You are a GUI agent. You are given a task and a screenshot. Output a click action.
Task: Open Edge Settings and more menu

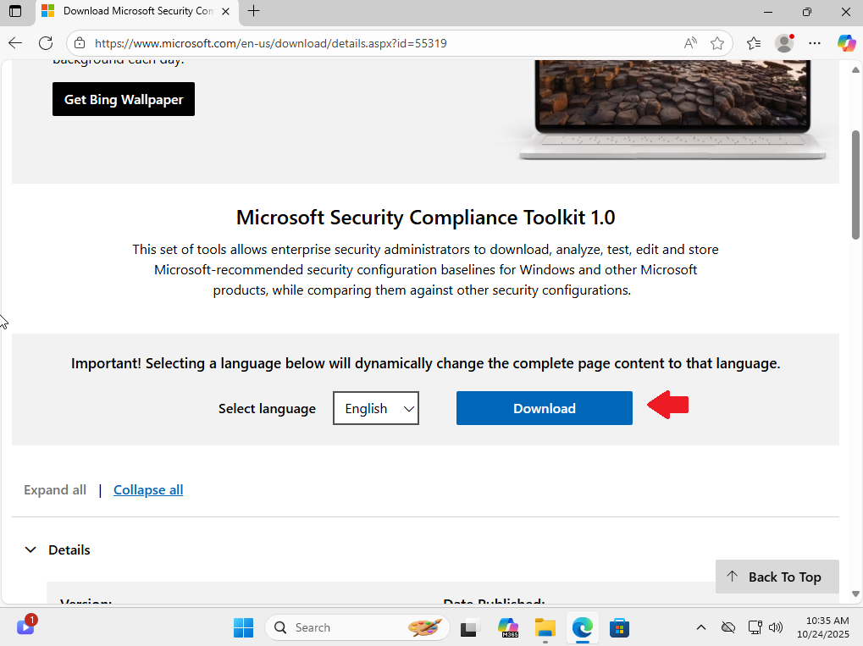click(x=815, y=43)
